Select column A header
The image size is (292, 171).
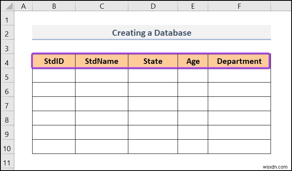tap(23, 6)
